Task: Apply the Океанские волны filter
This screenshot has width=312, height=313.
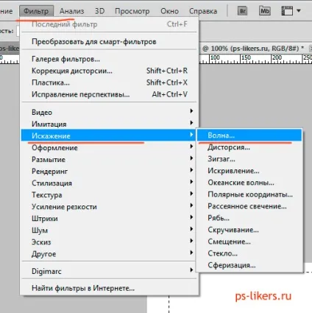Action: [x=249, y=183]
